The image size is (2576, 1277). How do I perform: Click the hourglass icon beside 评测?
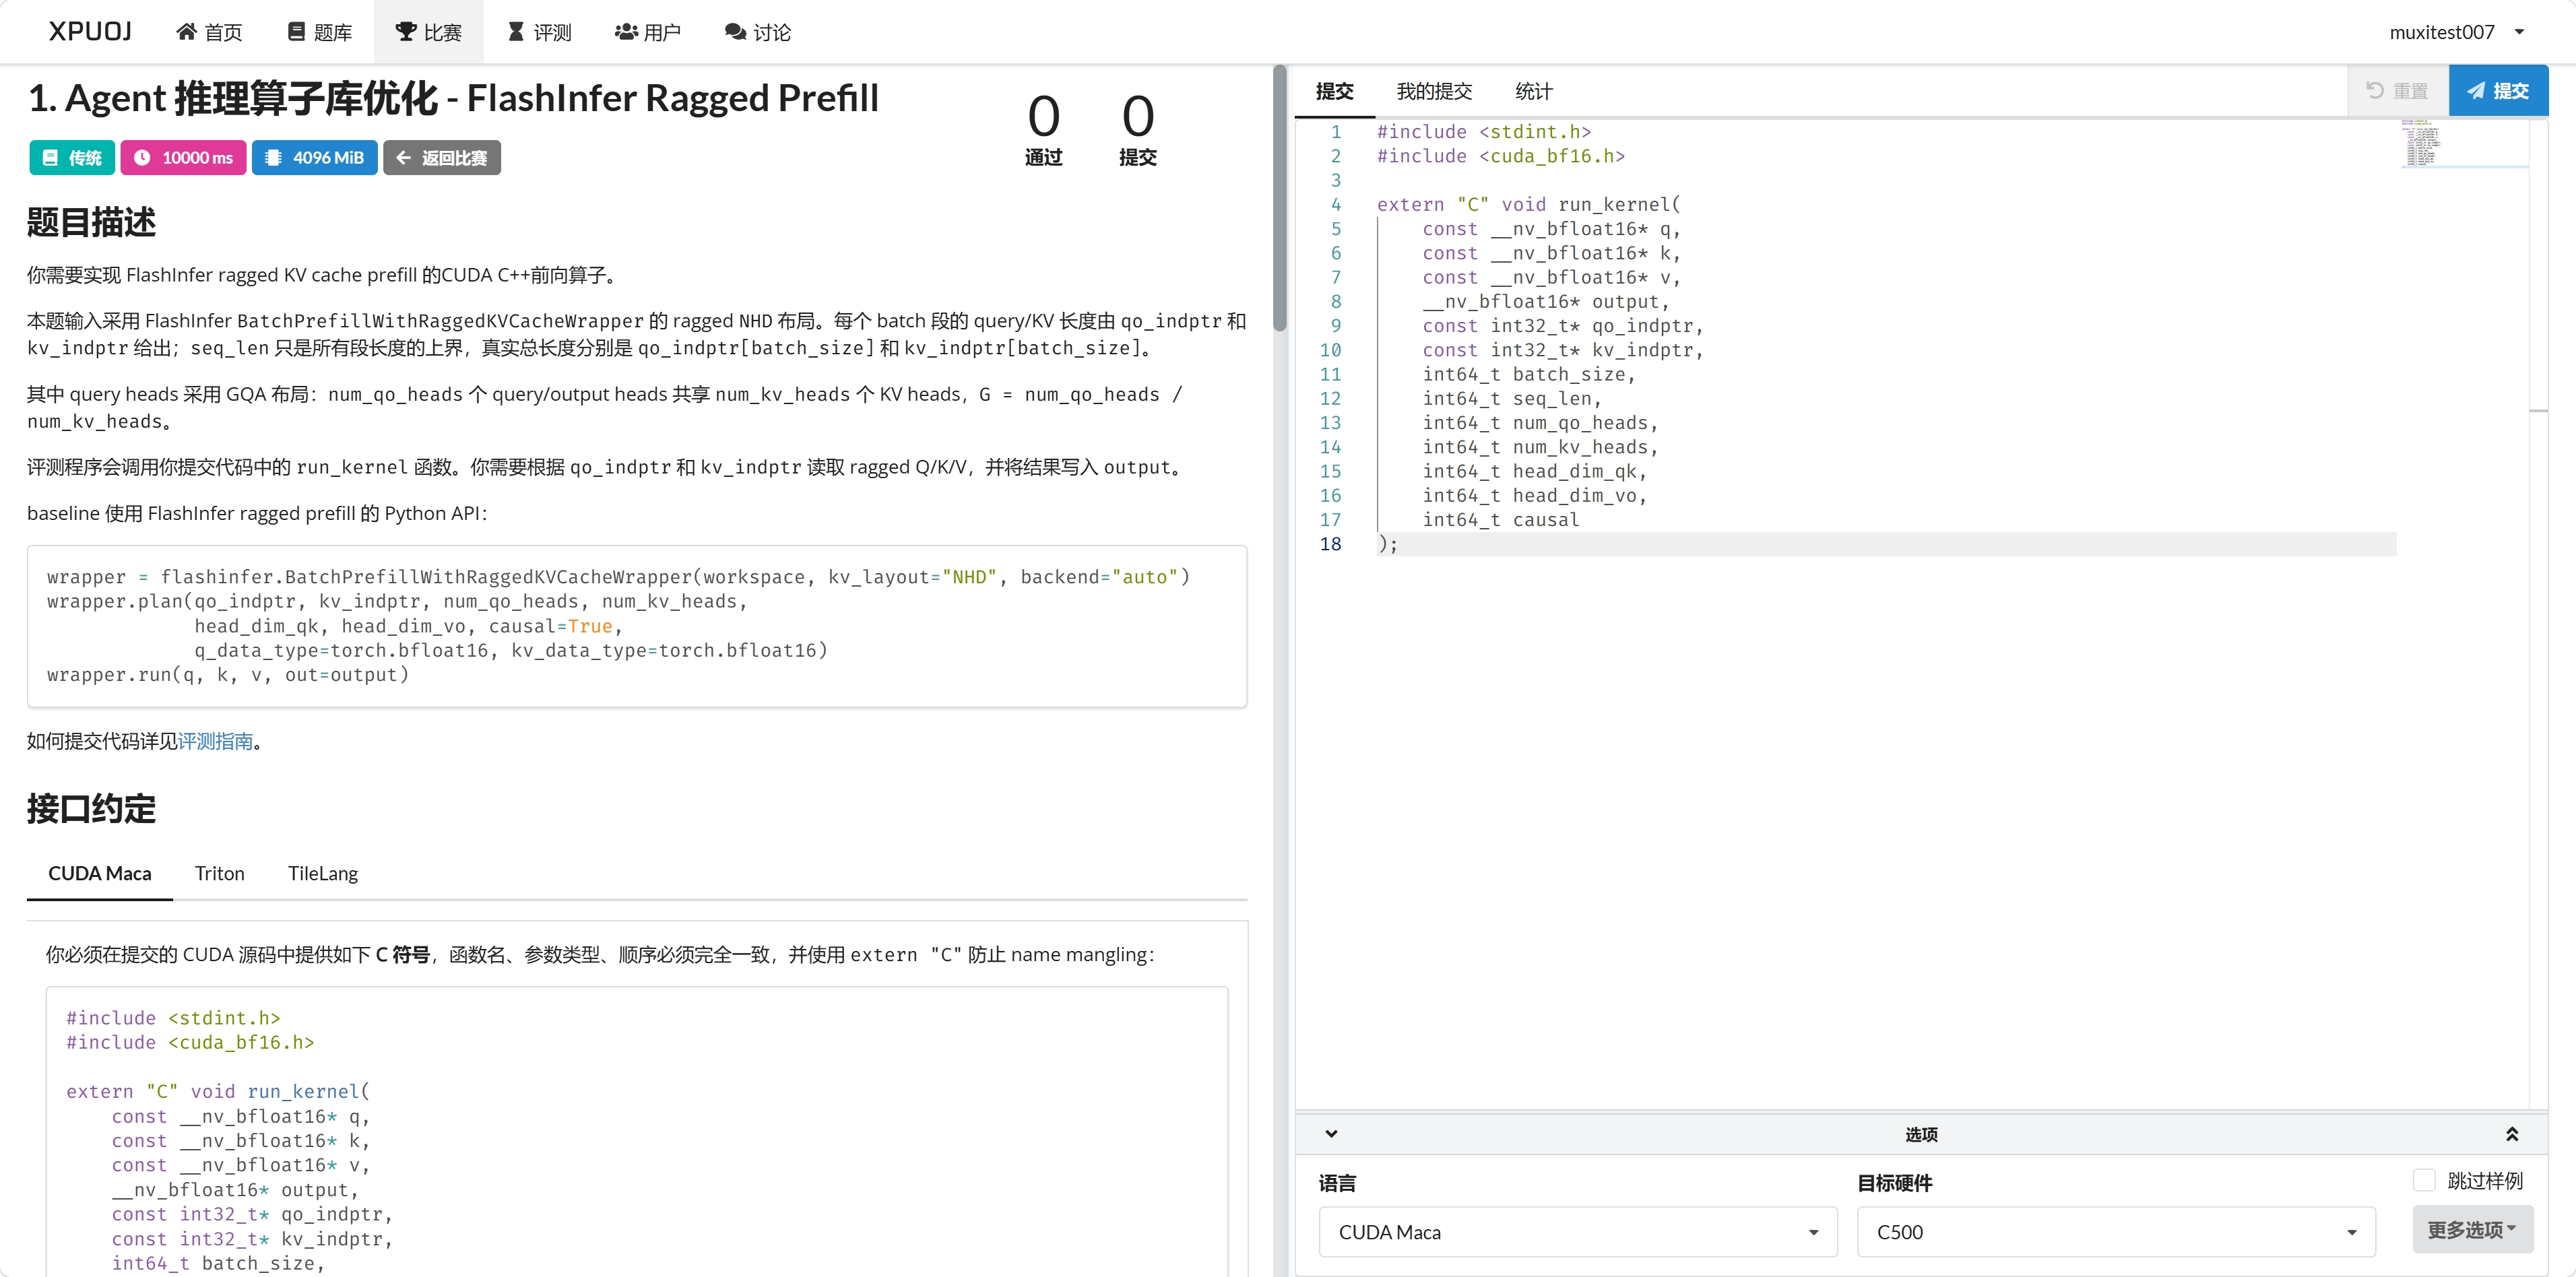(516, 32)
